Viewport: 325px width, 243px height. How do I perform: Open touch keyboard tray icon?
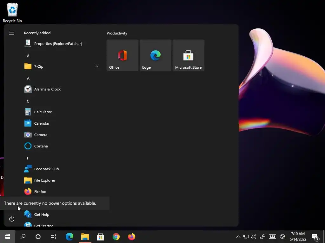click(272, 237)
